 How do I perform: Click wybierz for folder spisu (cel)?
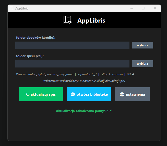pyautogui.click(x=142, y=64)
